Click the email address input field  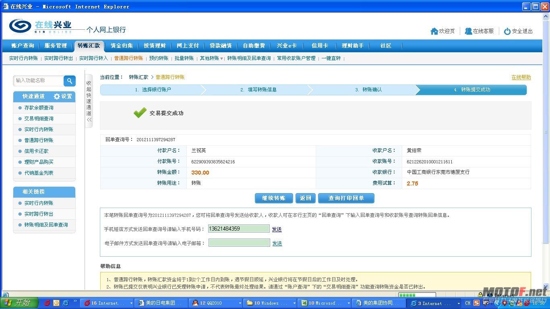239,243
